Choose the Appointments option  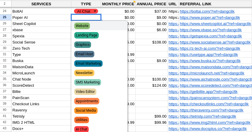pyautogui.click(x=87, y=101)
